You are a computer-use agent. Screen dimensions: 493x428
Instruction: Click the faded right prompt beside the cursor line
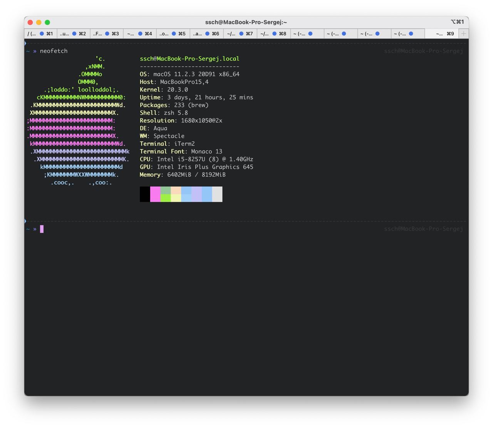click(x=423, y=229)
